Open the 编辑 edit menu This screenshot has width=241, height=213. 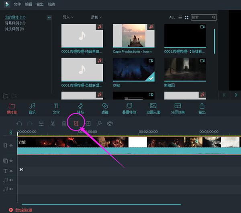[29, 4]
